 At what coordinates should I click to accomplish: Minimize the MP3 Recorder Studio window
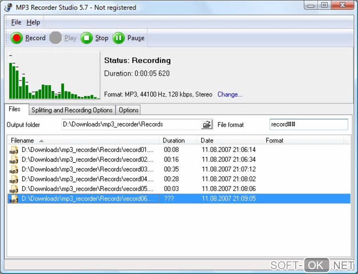click(x=311, y=5)
